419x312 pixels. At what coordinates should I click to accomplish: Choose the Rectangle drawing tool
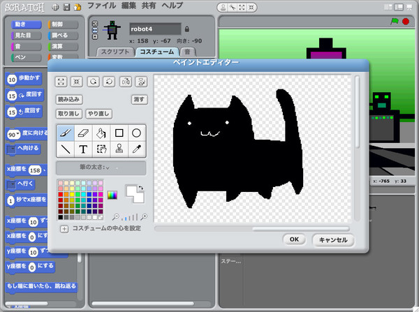[119, 133]
